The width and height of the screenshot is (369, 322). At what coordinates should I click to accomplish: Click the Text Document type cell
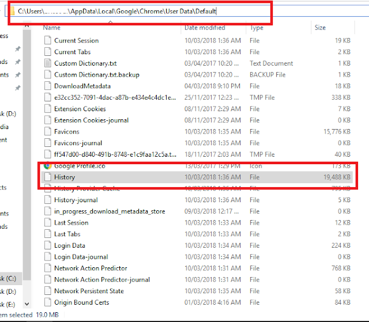coord(271,63)
